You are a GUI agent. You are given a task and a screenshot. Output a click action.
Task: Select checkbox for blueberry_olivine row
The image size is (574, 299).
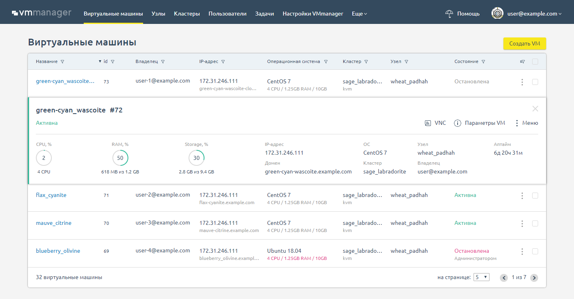(535, 252)
